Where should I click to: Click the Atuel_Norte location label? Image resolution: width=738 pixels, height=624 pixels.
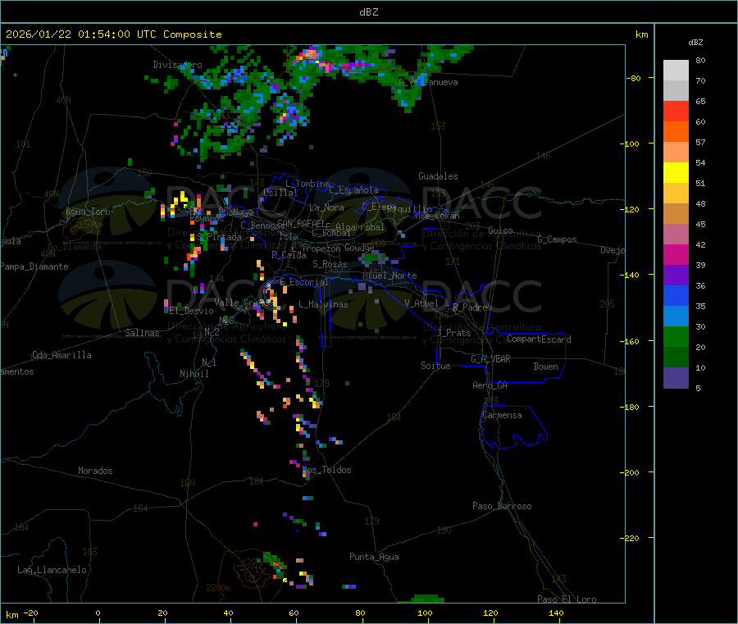click(389, 276)
